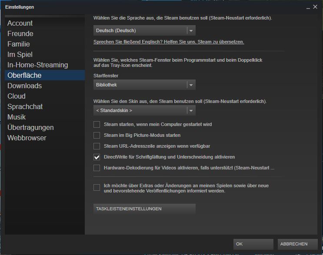Click arrow of the language combo box
The height and width of the screenshot is (255, 323).
pyautogui.click(x=191, y=31)
